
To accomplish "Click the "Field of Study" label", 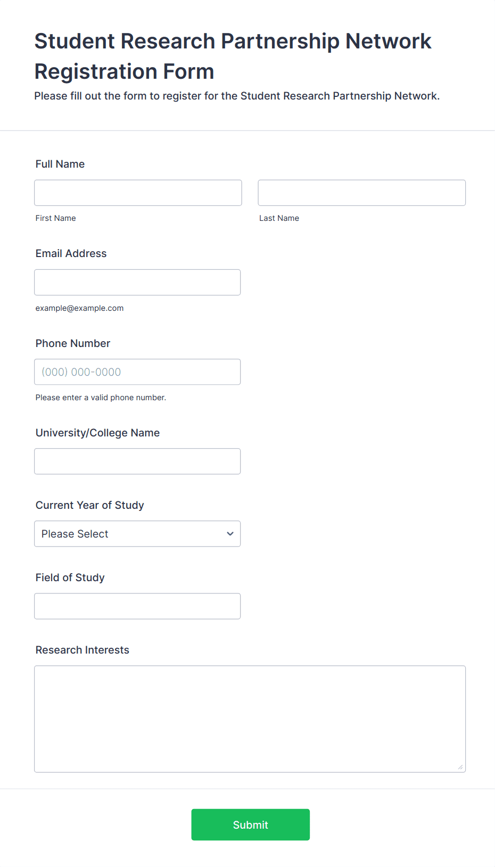I will pyautogui.click(x=70, y=577).
